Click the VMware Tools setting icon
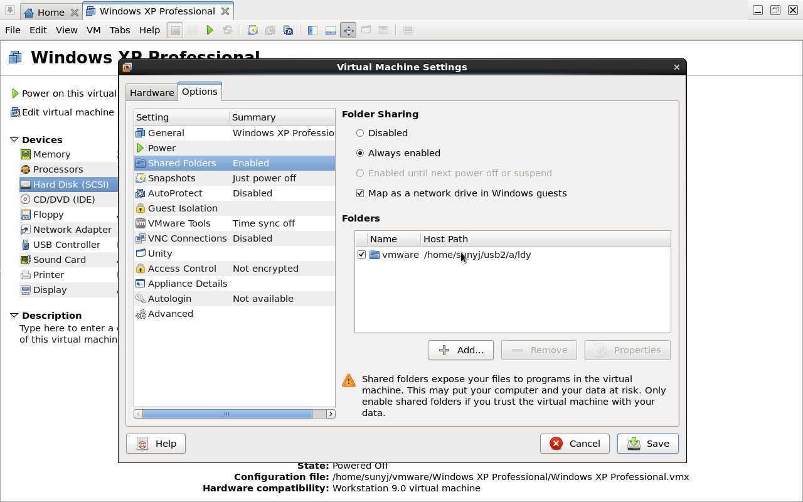This screenshot has width=803, height=502. pyautogui.click(x=141, y=223)
